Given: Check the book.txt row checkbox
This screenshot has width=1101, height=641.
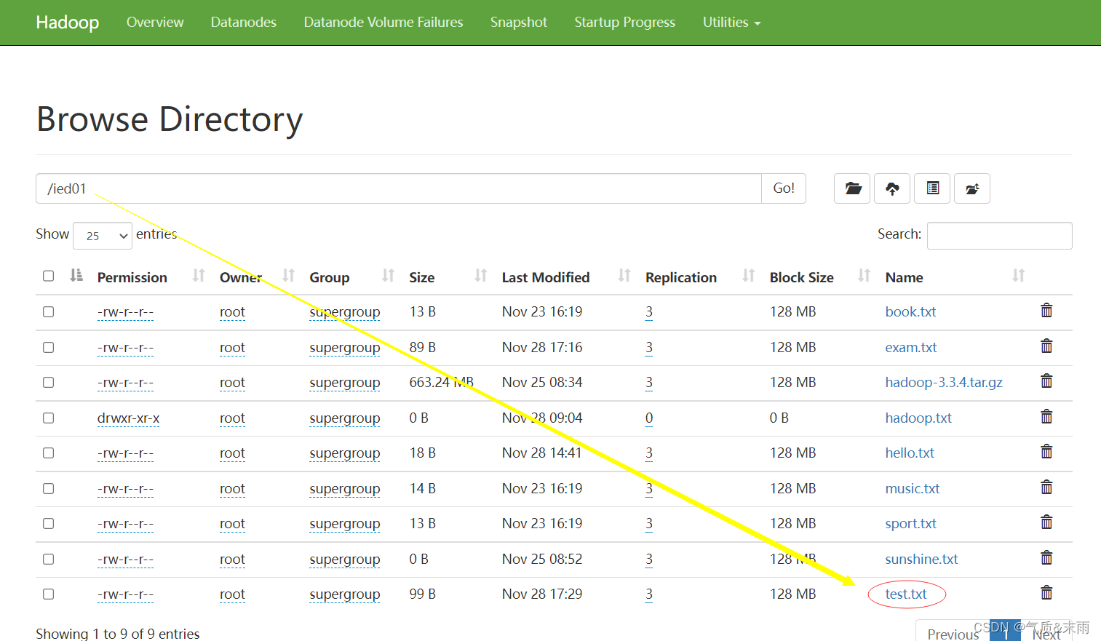Looking at the screenshot, I should pyautogui.click(x=48, y=311).
